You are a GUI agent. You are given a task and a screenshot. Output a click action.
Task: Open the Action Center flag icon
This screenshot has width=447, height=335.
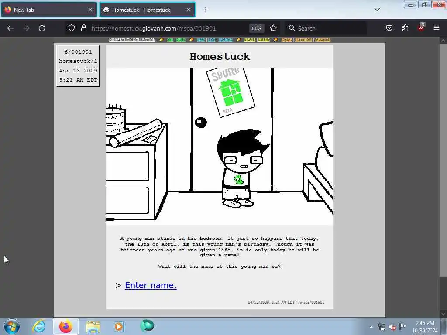[402, 326]
